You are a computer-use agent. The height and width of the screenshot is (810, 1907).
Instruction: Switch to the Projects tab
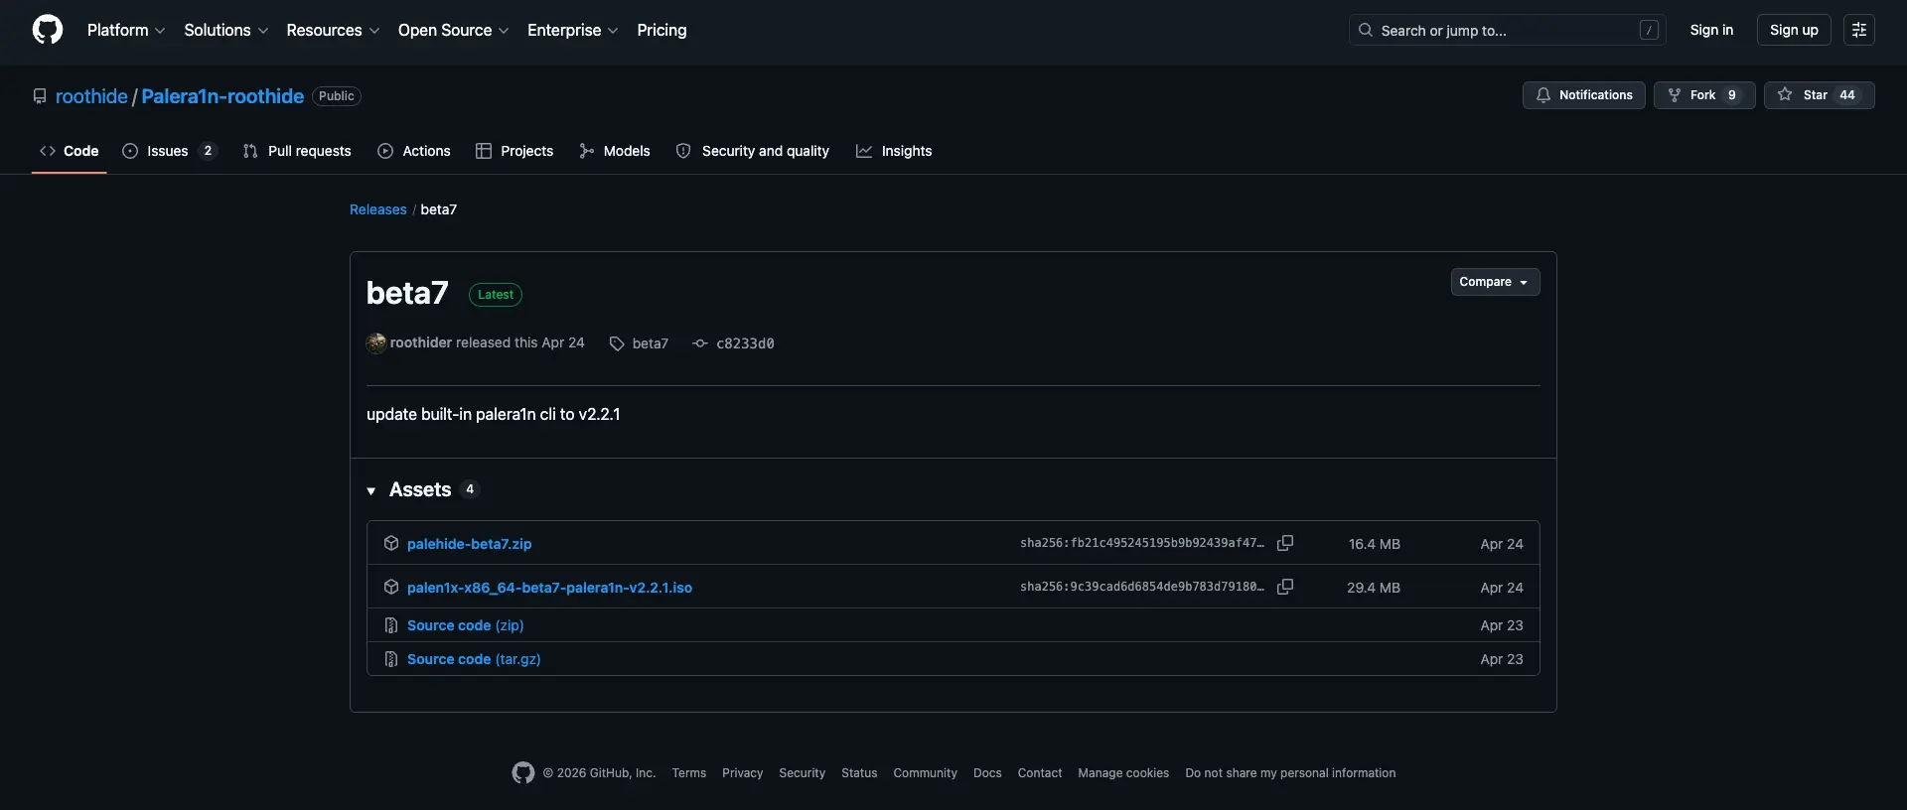[x=514, y=151]
